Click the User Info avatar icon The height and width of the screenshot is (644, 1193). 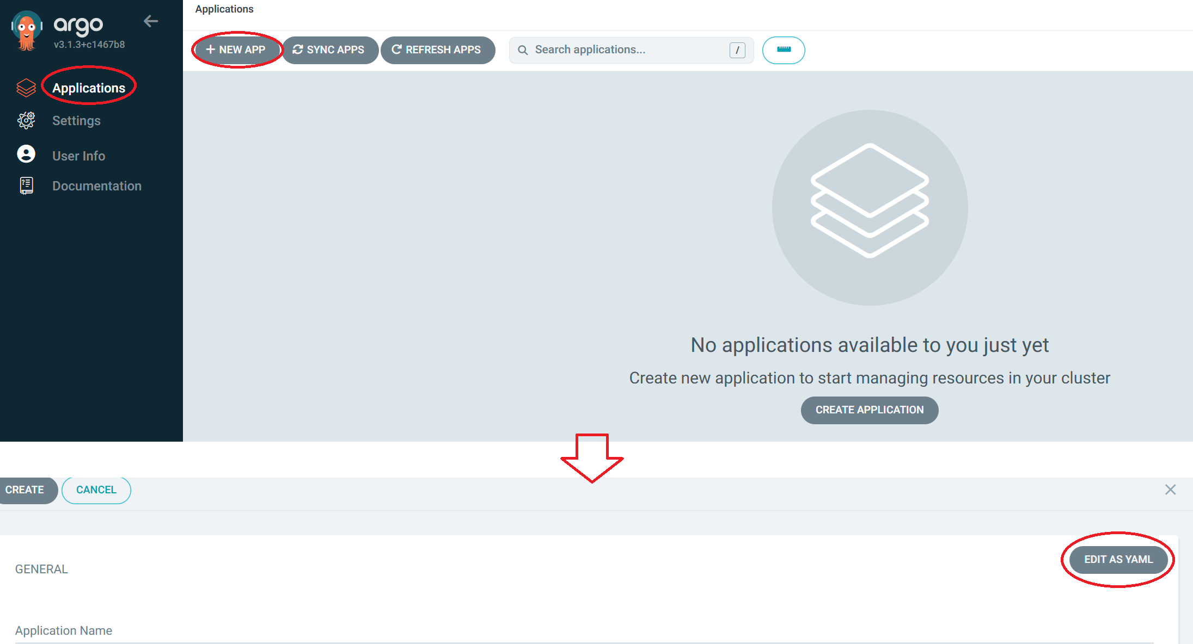(26, 154)
